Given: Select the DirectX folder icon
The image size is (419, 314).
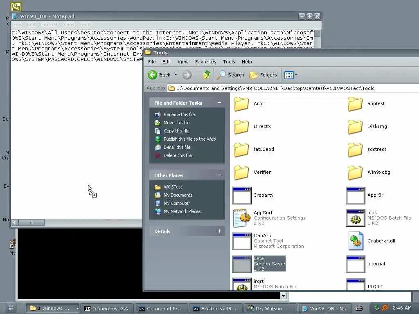Looking at the screenshot, I should (241, 127).
